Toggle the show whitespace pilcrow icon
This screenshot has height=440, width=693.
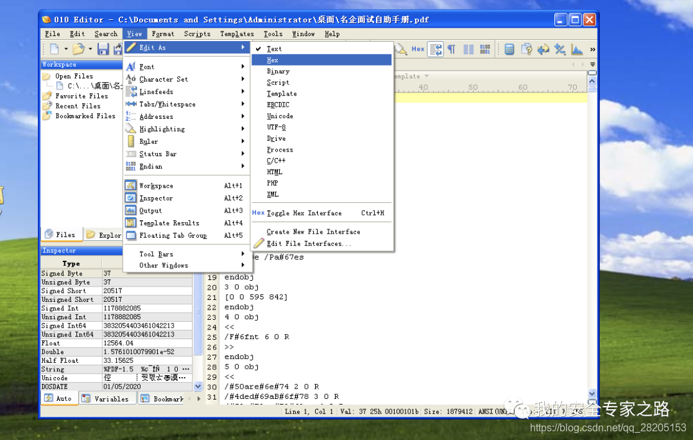[x=451, y=49]
